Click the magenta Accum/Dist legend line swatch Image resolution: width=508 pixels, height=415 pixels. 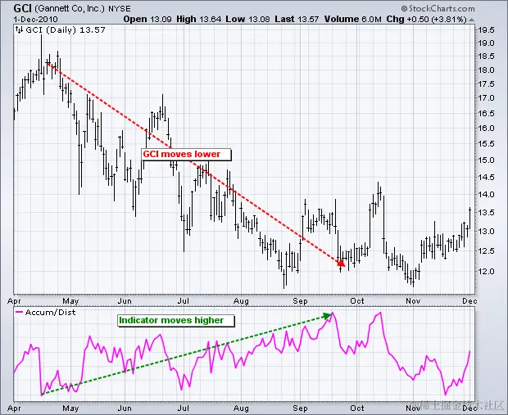coord(20,312)
